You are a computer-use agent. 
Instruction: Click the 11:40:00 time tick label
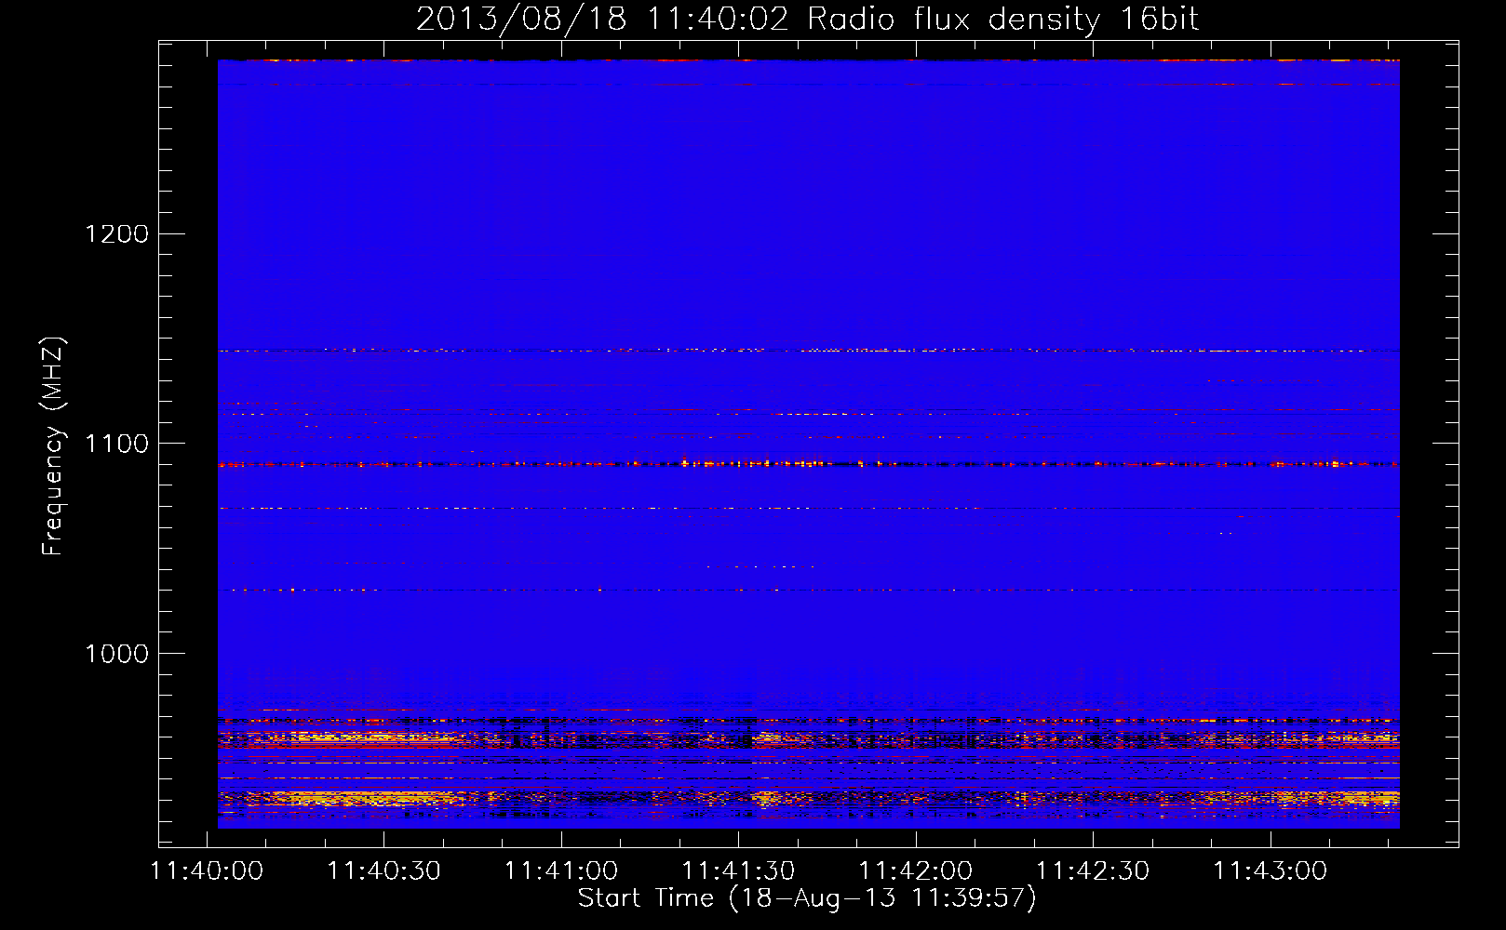(207, 870)
